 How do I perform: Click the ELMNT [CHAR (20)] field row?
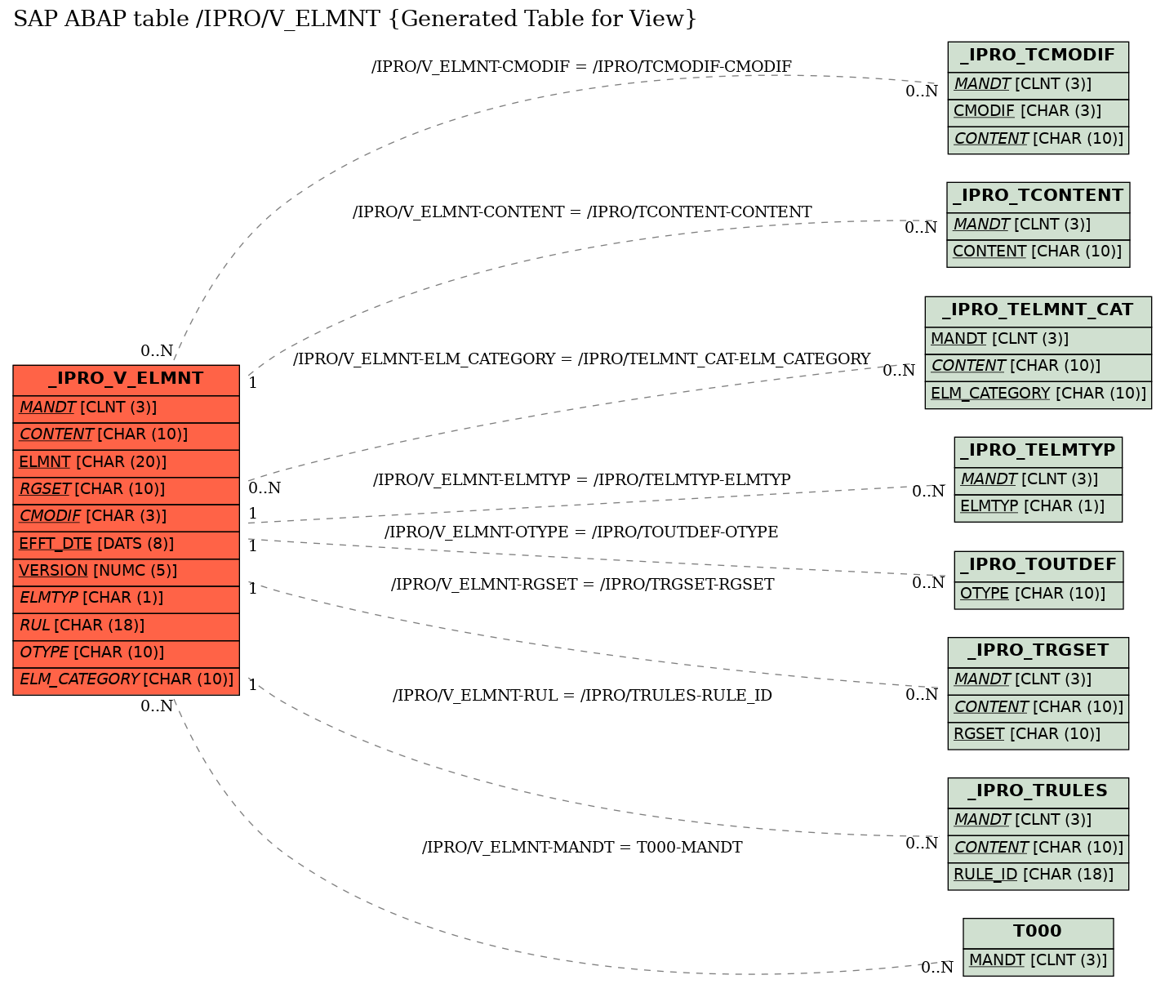pyautogui.click(x=127, y=463)
